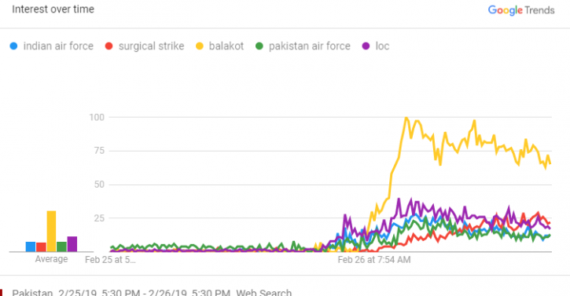Select the pakistan air force term label
The width and height of the screenshot is (570, 296).
(x=310, y=46)
